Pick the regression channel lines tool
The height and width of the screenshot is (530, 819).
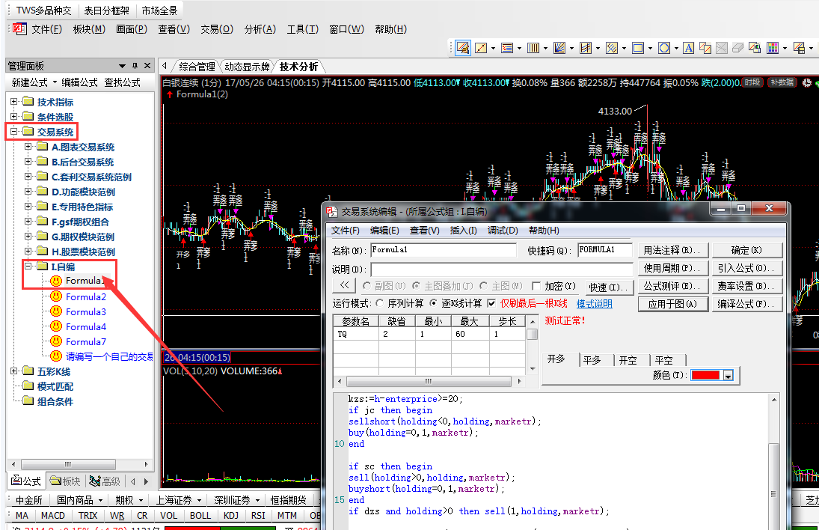click(586, 48)
